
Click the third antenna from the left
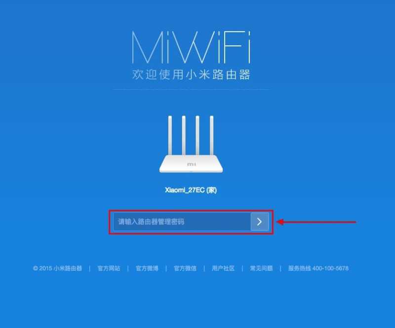tap(197, 136)
